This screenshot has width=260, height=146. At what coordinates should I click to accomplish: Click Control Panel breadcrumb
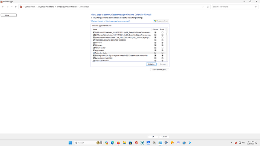[30, 7]
